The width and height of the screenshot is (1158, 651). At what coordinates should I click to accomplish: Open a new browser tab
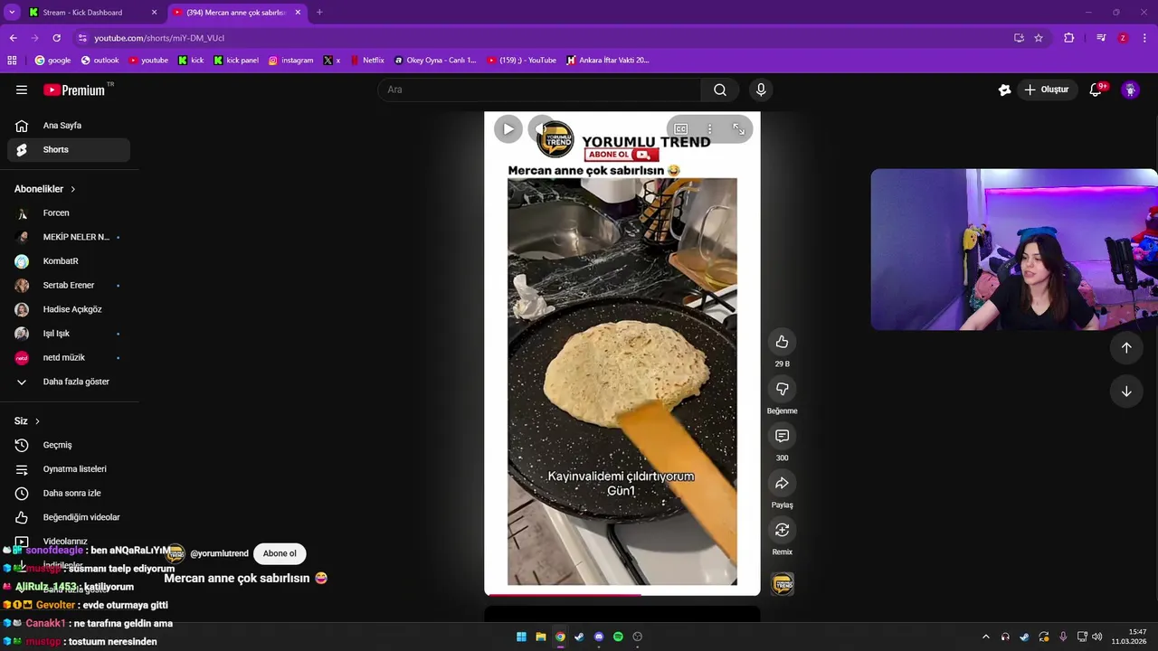[x=319, y=13]
